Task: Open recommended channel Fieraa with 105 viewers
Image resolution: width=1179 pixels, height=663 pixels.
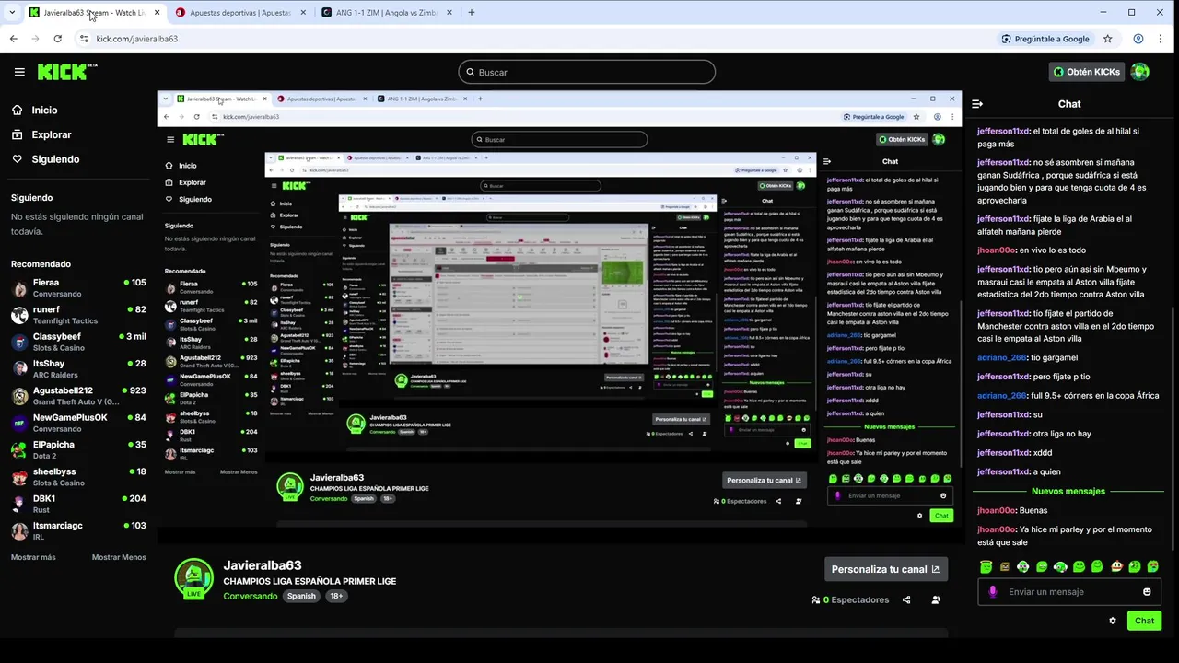Action: click(78, 287)
